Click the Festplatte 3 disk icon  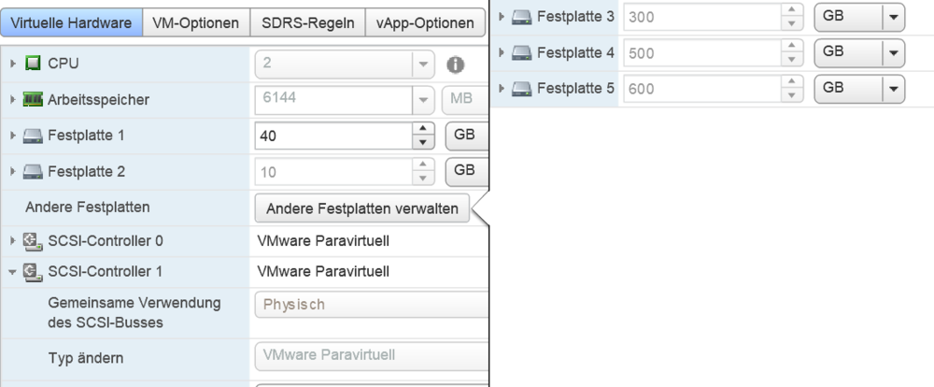(523, 17)
